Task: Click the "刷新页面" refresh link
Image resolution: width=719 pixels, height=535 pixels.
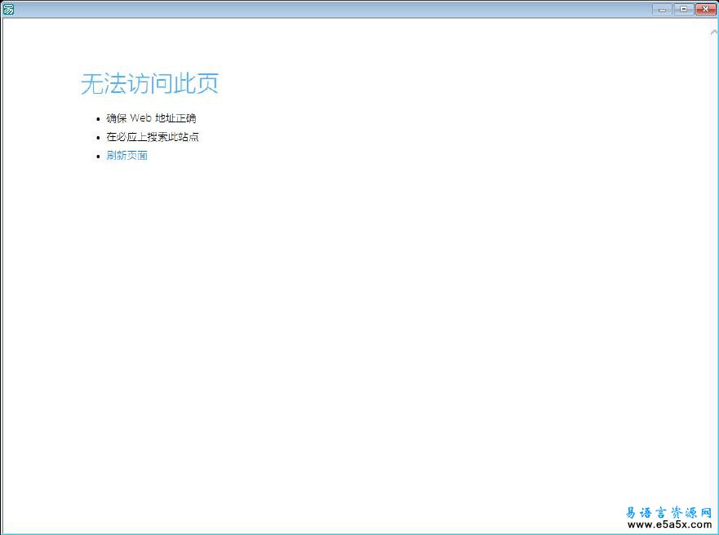Action: point(126,156)
